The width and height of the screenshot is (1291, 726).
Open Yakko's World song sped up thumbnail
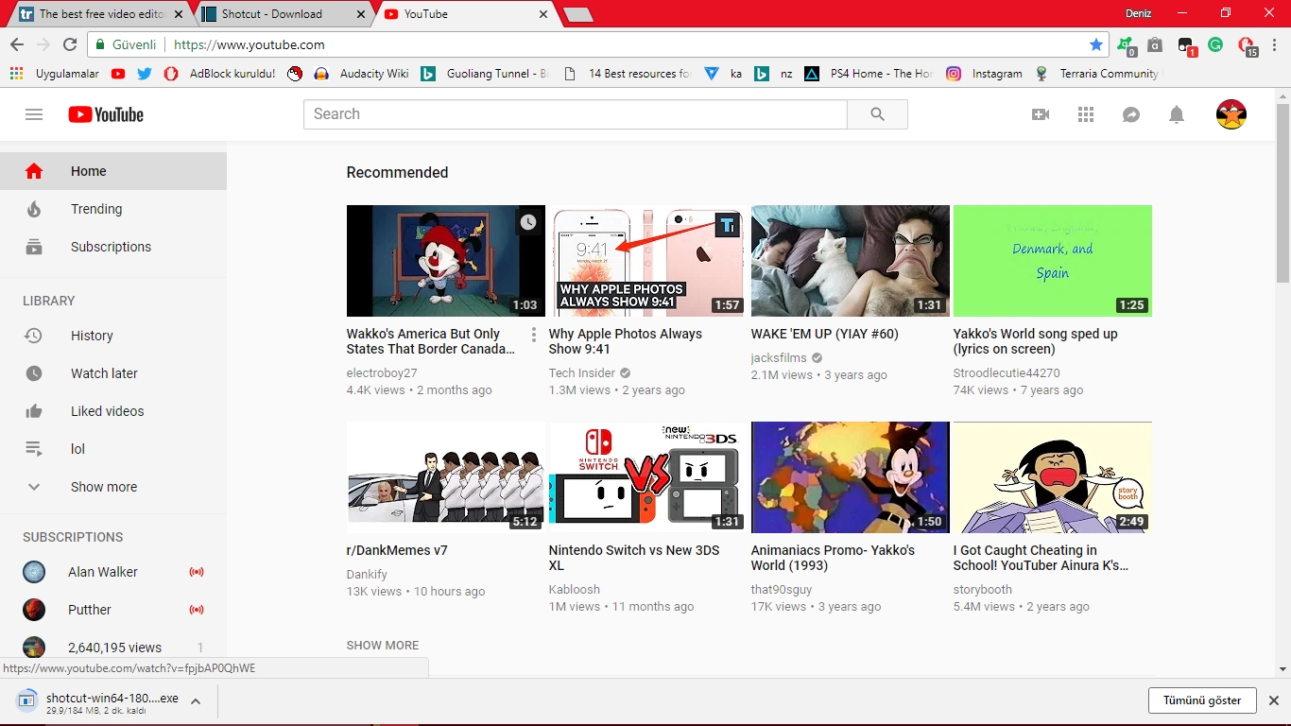pyautogui.click(x=1053, y=261)
